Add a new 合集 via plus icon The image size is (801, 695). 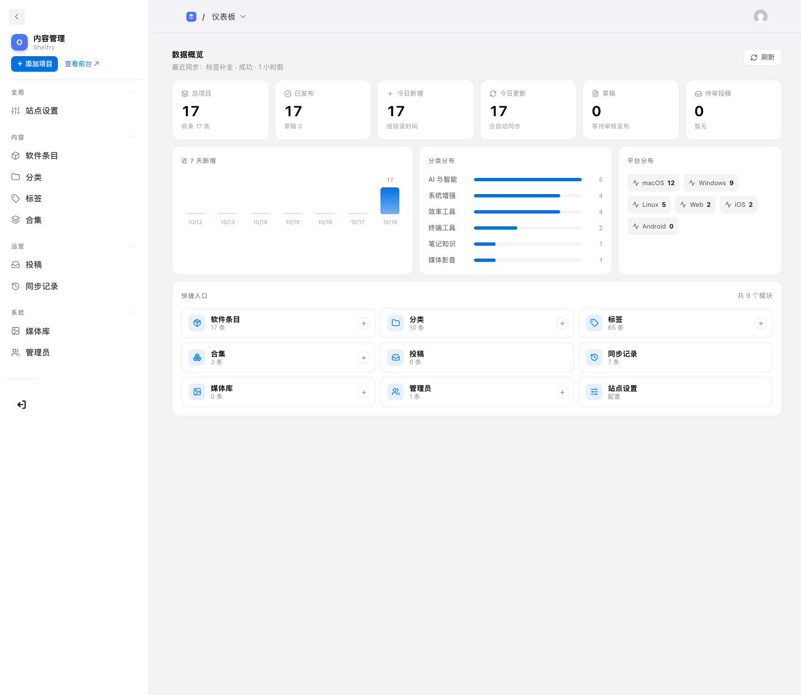364,358
